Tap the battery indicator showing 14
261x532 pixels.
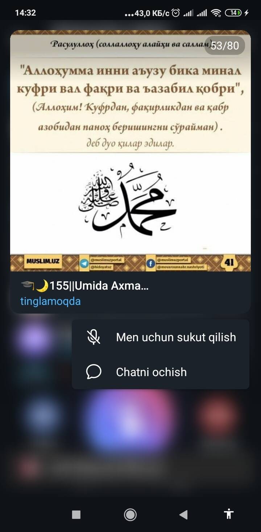(233, 13)
